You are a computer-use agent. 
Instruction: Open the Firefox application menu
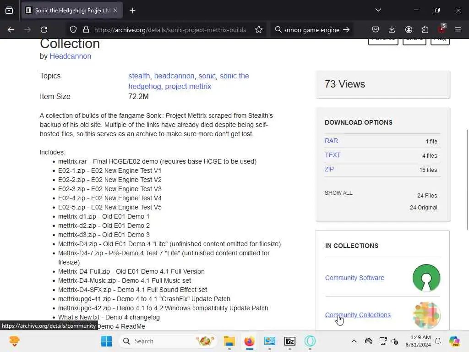(458, 29)
